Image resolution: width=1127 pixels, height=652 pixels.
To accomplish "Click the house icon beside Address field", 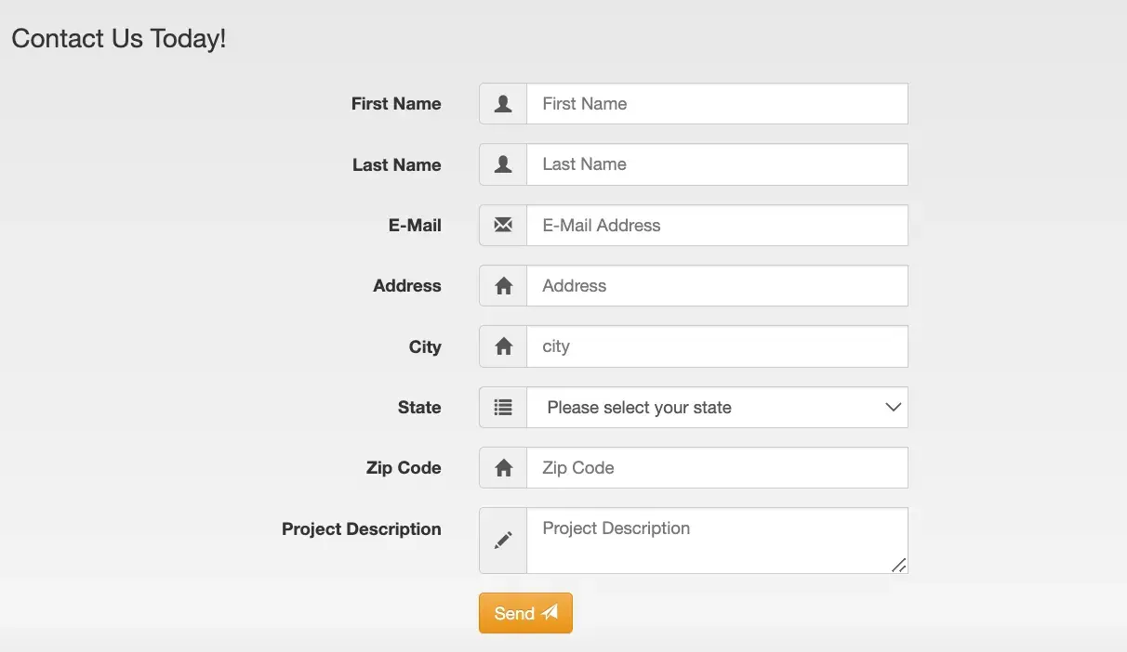I will [503, 286].
